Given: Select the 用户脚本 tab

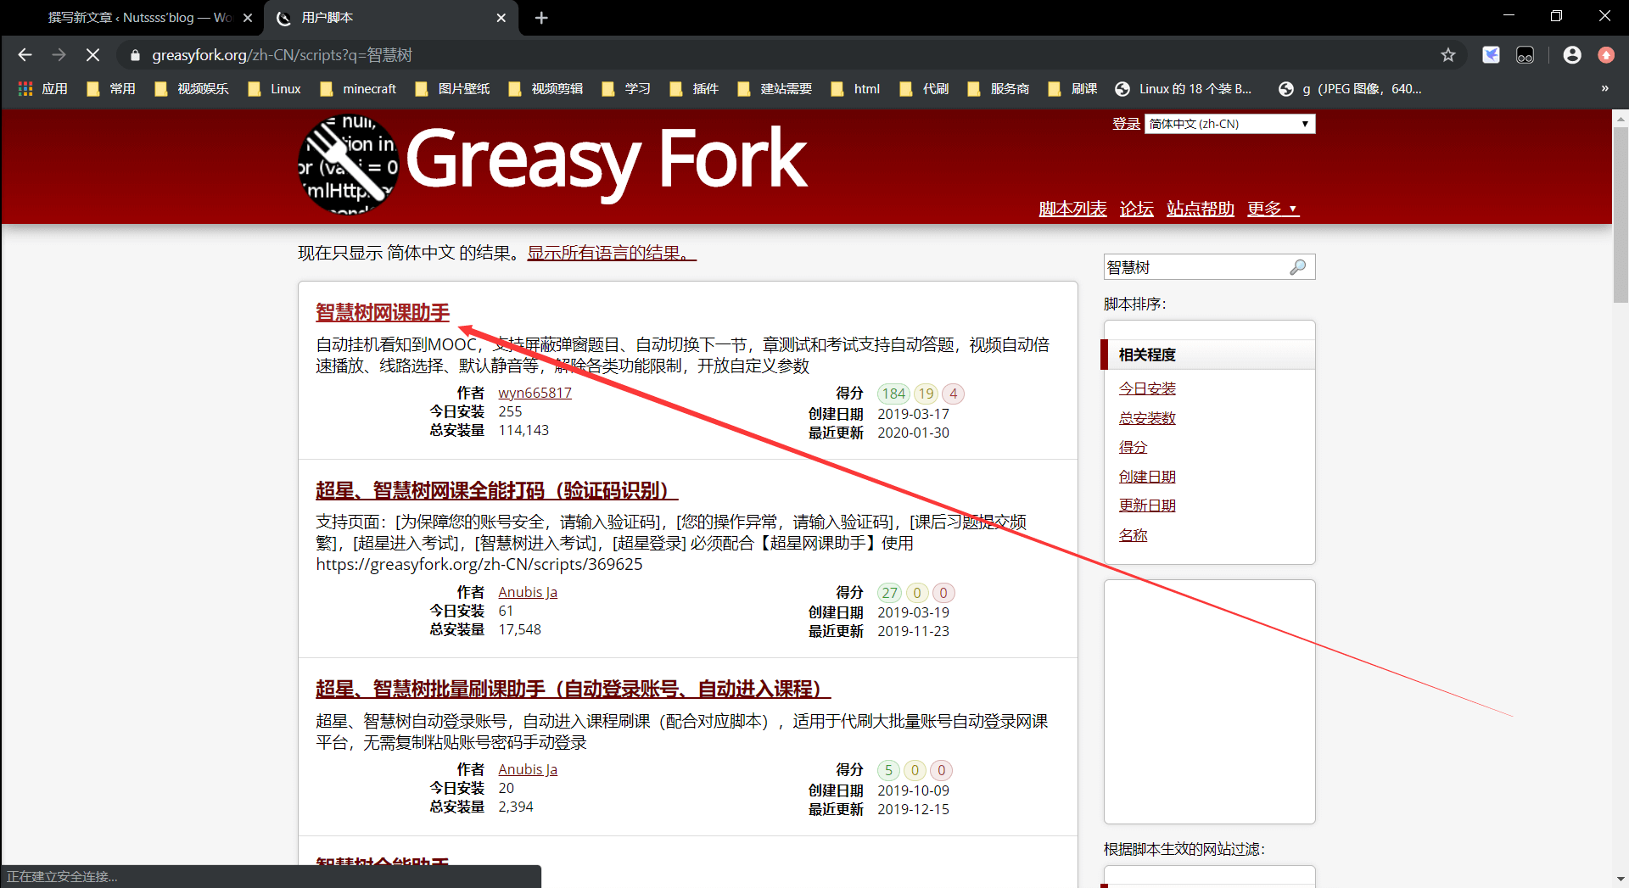Looking at the screenshot, I should click(x=390, y=18).
